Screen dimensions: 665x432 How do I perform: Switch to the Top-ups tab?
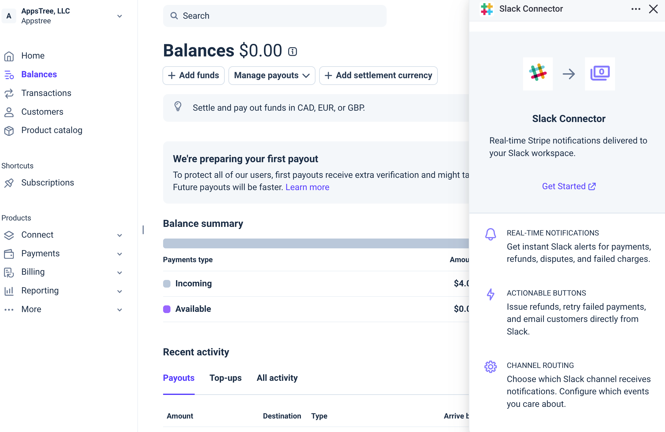[226, 378]
